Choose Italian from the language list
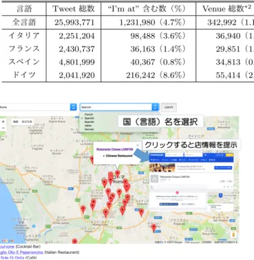 pos(88,126)
